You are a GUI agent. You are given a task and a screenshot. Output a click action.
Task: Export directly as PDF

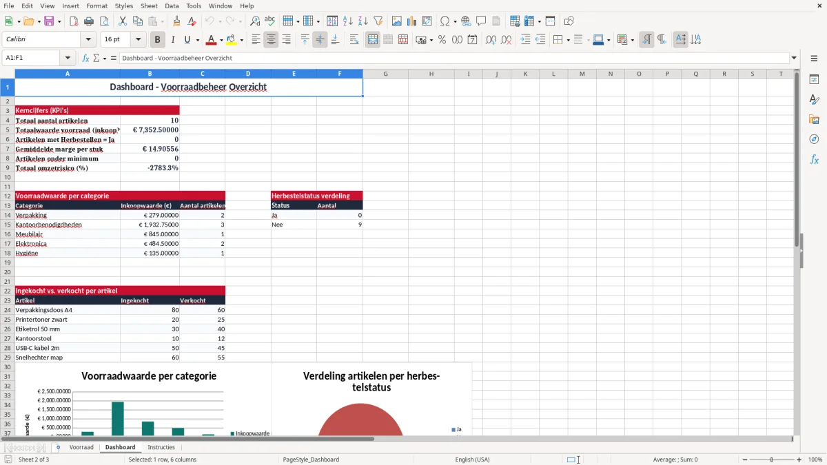point(74,21)
